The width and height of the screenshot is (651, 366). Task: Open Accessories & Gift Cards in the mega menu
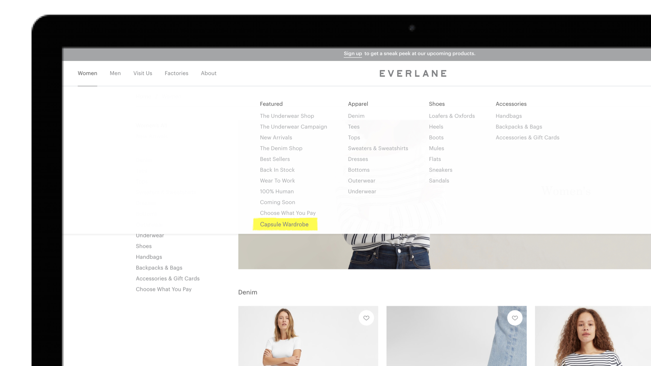(x=527, y=138)
